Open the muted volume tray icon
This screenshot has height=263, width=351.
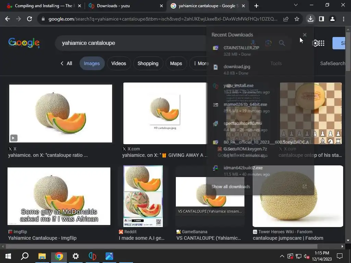pos(307,256)
